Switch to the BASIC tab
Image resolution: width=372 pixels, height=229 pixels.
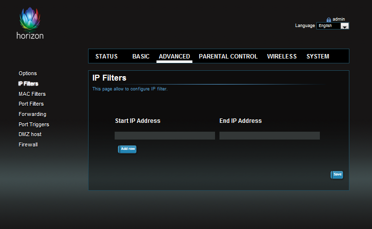tap(141, 57)
